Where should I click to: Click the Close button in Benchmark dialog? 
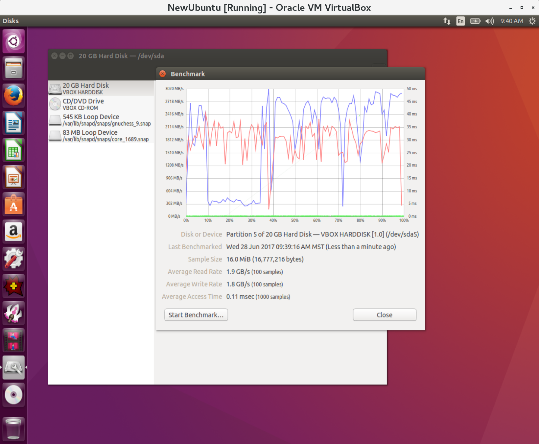coord(385,315)
